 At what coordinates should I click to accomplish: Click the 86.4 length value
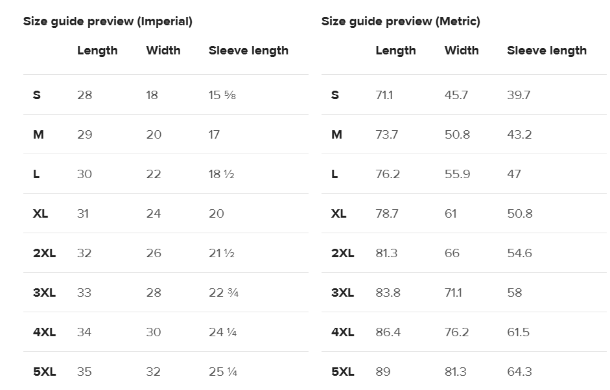pyautogui.click(x=388, y=332)
